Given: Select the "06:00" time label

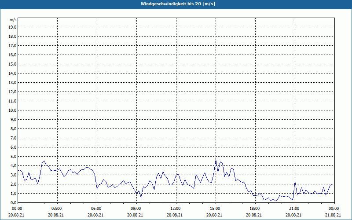Looking at the screenshot, I should click(x=96, y=209).
